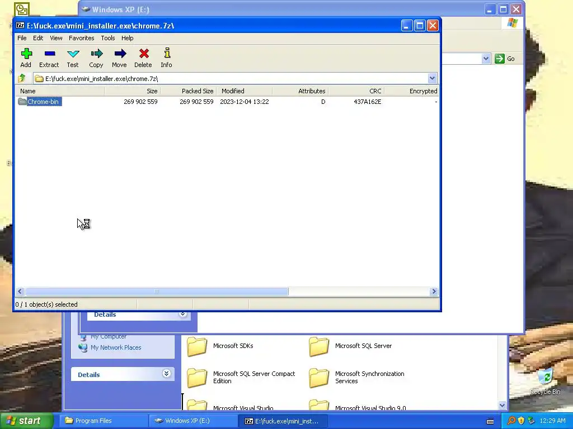Open the Favorites menu

tap(82, 38)
